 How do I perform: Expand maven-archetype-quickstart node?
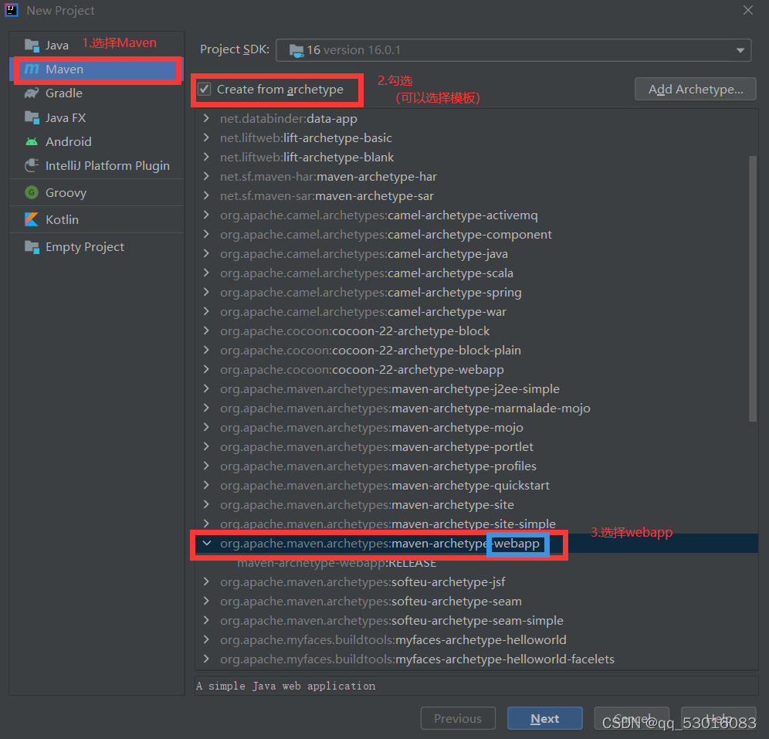[206, 485]
